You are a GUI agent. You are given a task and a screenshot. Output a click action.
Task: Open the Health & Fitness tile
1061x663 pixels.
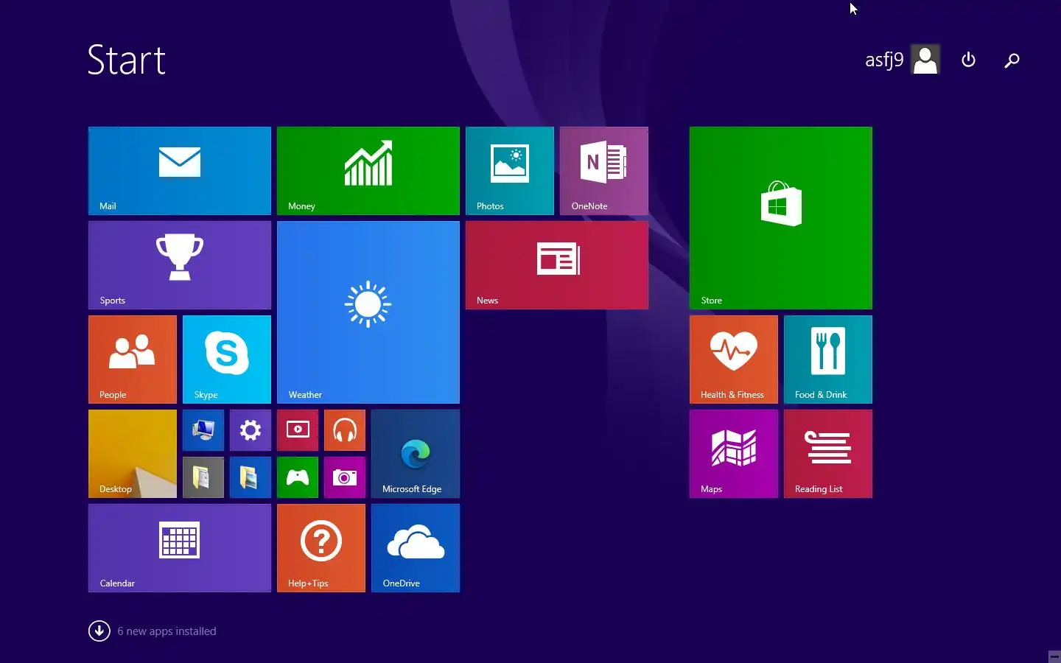(734, 359)
